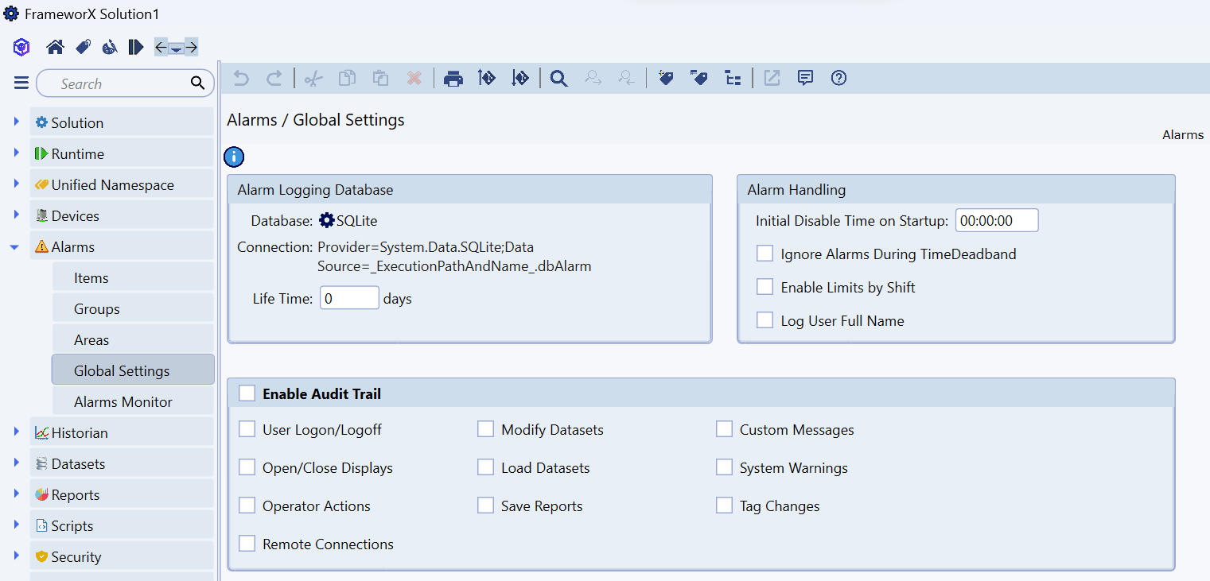Image resolution: width=1210 pixels, height=581 pixels.
Task: Tick the Tag Changes checkbox
Action: click(x=724, y=505)
